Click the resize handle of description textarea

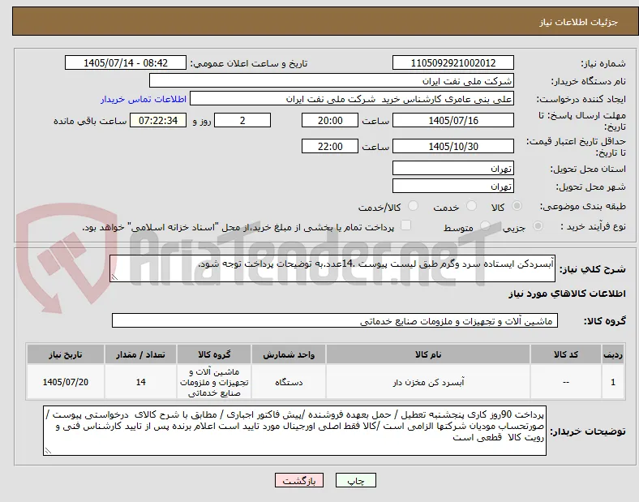pyautogui.click(x=114, y=277)
